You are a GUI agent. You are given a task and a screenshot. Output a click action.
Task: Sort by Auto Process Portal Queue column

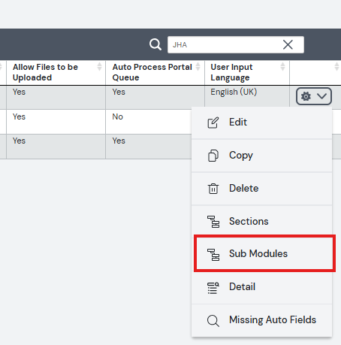pyautogui.click(x=198, y=67)
